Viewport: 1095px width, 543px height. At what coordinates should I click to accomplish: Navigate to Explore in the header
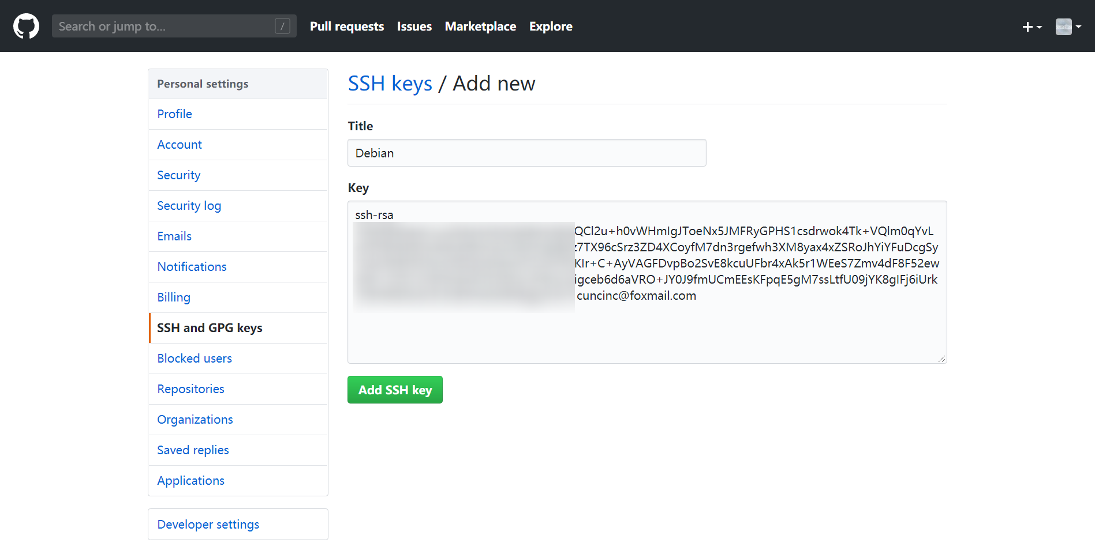(551, 27)
